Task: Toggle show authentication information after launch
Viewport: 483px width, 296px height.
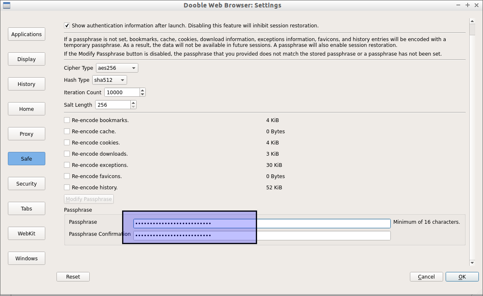Action: tap(67, 26)
